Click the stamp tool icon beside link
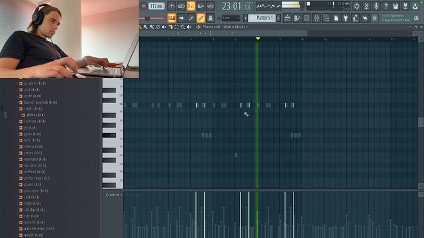Image resolution: width=424 pixels, height=238 pixels. (x=210, y=18)
